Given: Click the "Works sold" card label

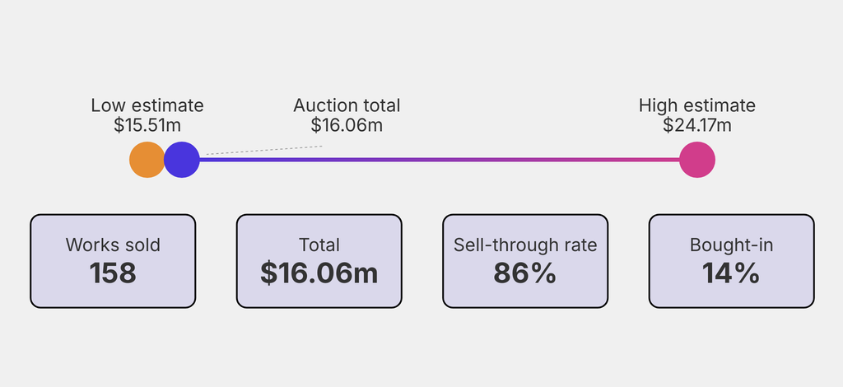Looking at the screenshot, I should click(113, 245).
